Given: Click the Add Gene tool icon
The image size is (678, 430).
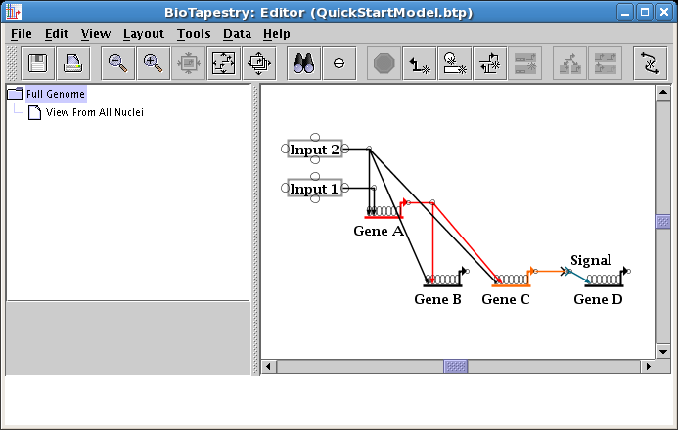Looking at the screenshot, I should 454,63.
